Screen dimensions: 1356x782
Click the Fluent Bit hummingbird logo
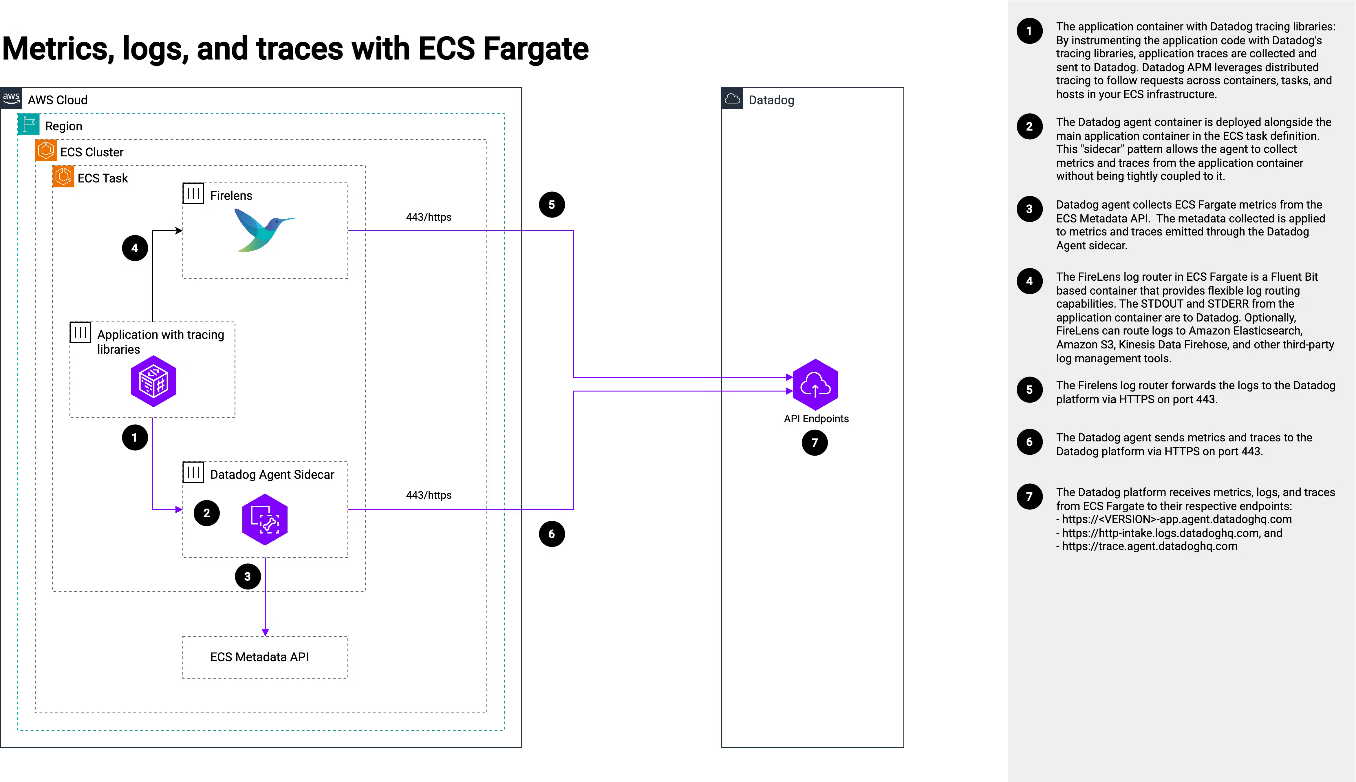(265, 230)
